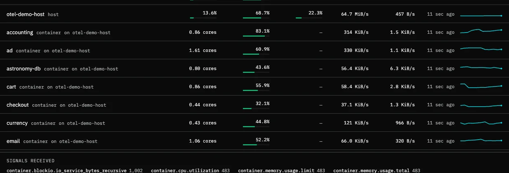The width and height of the screenshot is (509, 173).
Task: Click the 966 B/s value
Action: click(405, 123)
